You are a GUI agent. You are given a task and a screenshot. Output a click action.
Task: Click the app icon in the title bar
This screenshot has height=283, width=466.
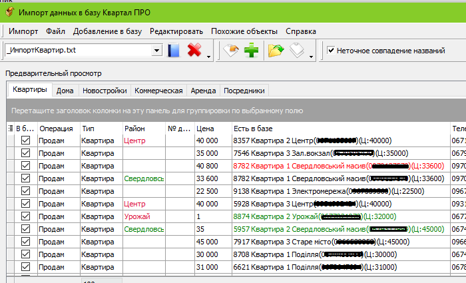point(9,12)
